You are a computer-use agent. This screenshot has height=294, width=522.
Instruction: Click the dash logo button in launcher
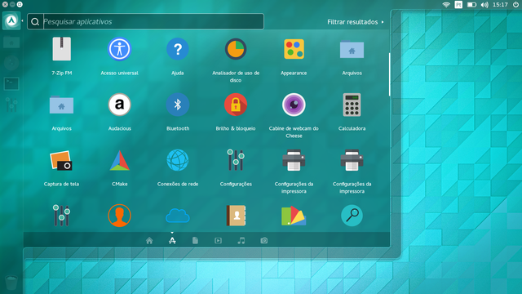[x=11, y=21]
